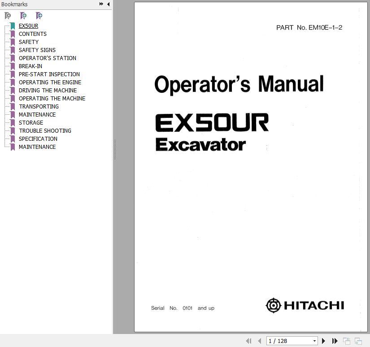Select the last MAINTENANCE bookmark below SPECIFICATION
This screenshot has width=370, height=347.
(37, 147)
